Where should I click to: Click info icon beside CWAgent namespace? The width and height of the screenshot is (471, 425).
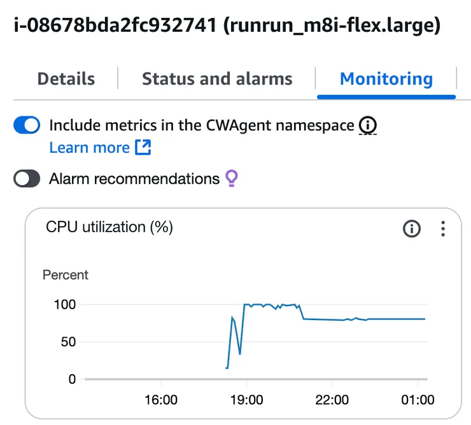point(368,126)
